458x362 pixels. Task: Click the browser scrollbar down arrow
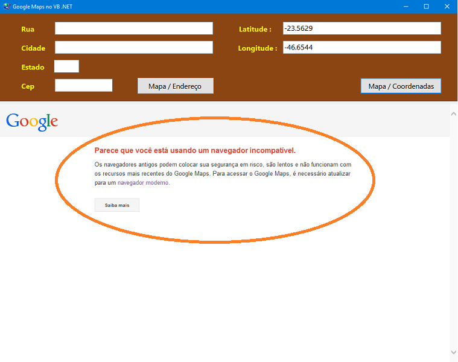pos(454,352)
